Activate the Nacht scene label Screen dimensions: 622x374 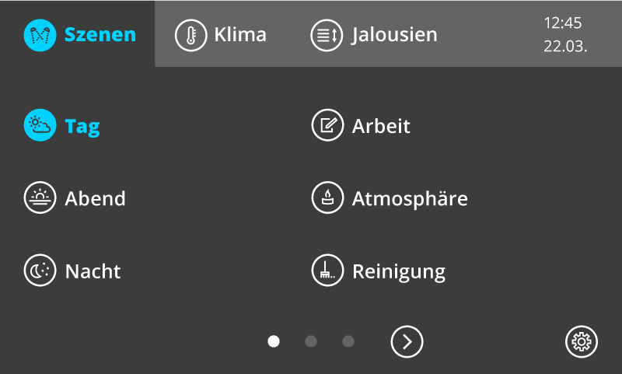click(x=93, y=271)
